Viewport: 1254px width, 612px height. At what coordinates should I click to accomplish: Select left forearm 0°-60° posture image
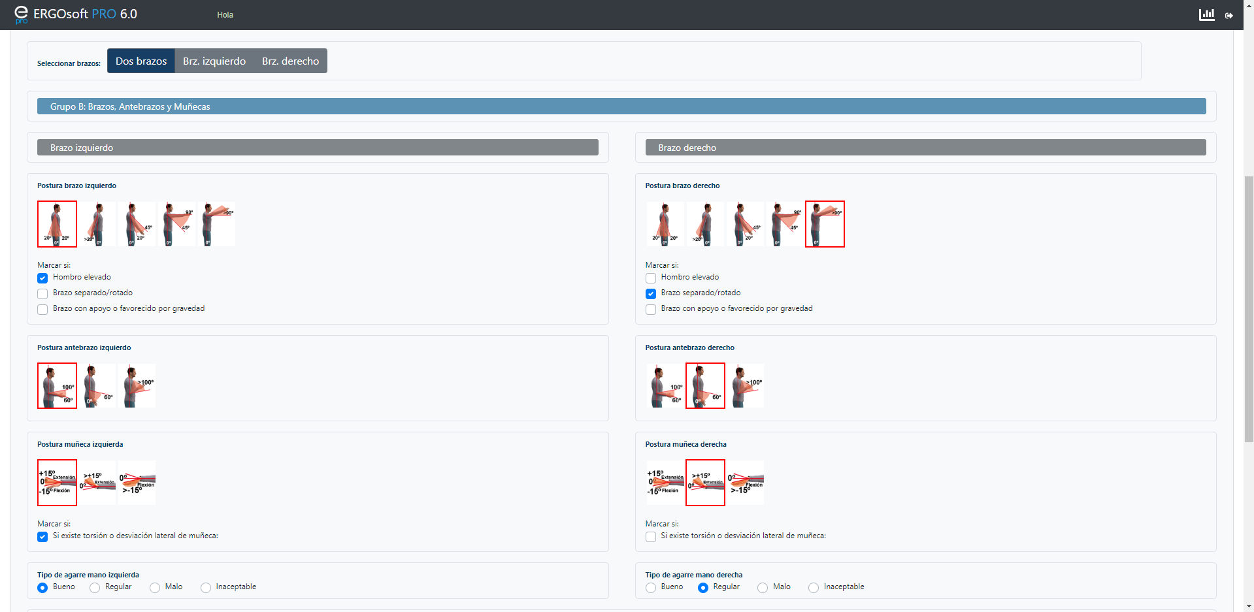coord(97,386)
